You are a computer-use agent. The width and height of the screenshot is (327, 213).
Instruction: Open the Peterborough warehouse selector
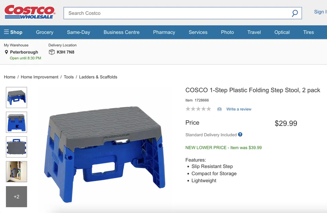[x=24, y=52]
